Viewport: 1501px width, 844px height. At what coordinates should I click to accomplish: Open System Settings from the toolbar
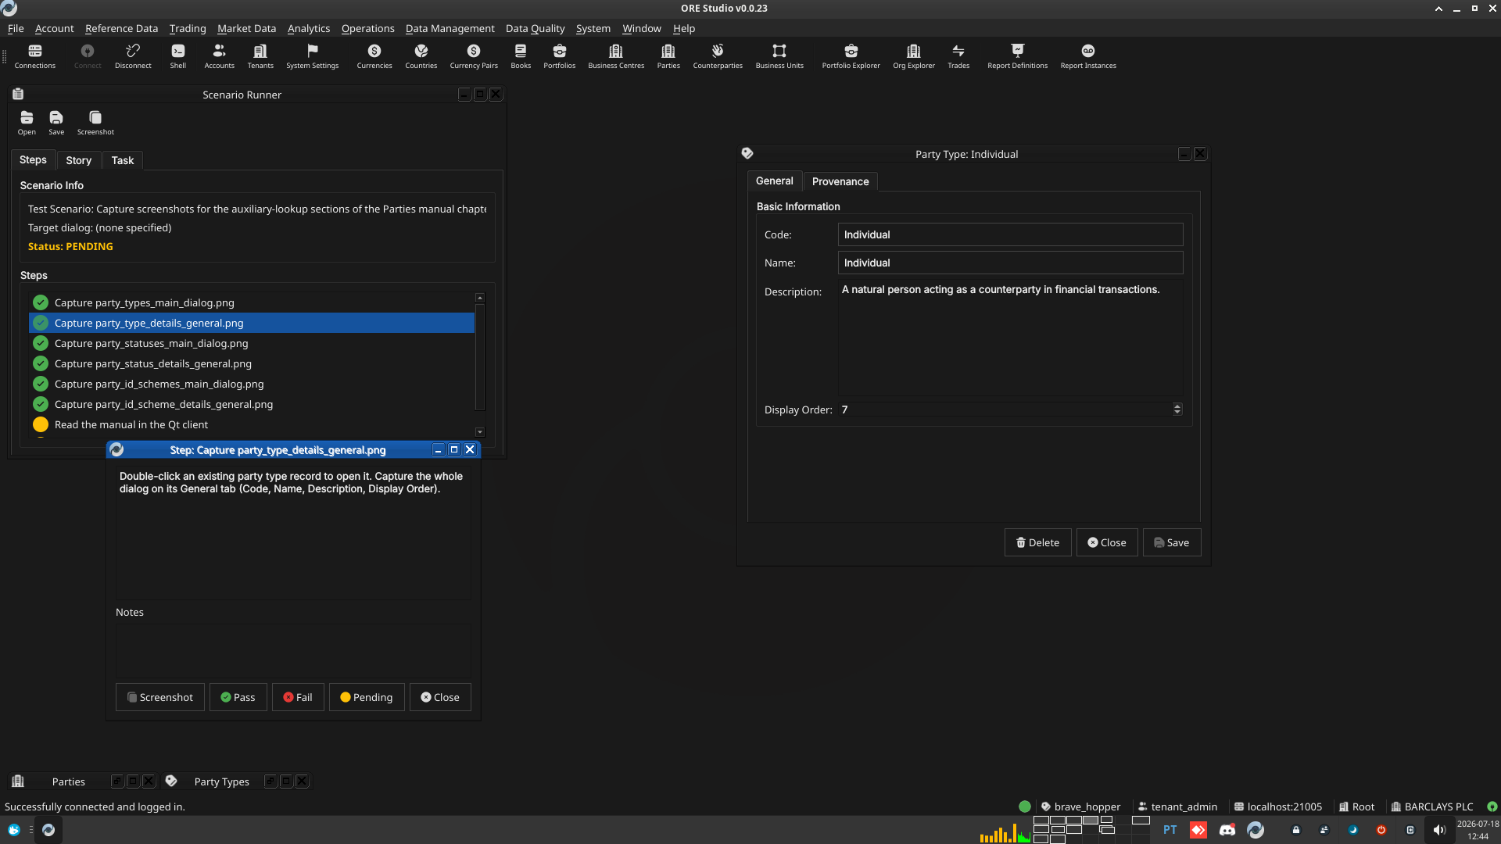coord(312,56)
